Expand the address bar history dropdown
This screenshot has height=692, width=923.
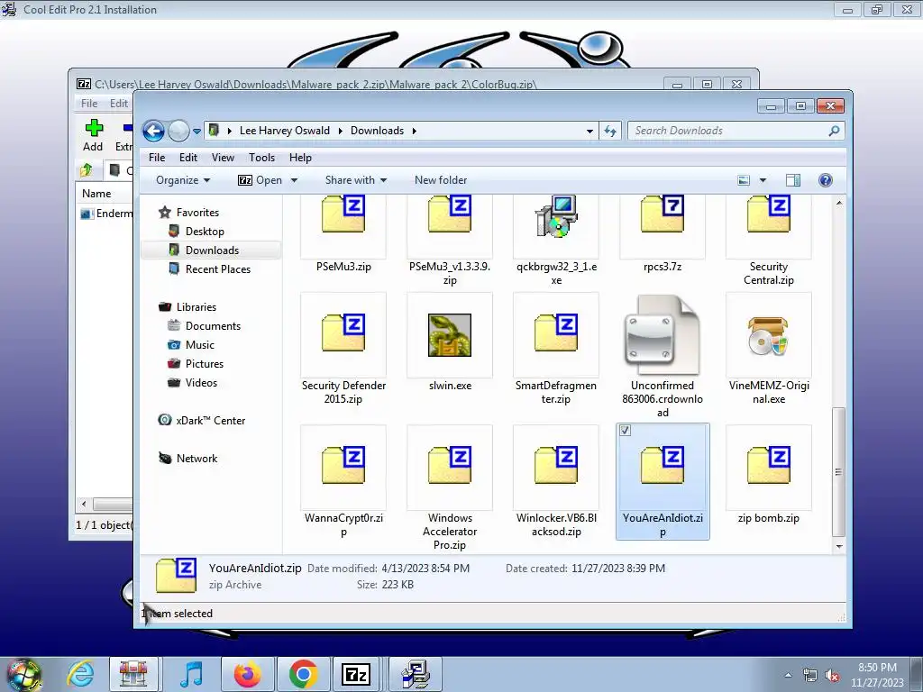coord(589,132)
